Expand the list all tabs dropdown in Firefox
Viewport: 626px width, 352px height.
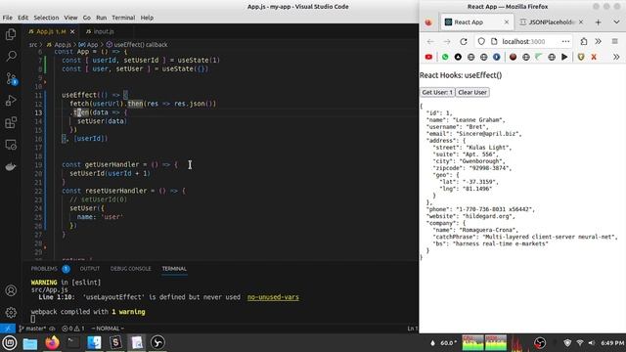tap(616, 22)
